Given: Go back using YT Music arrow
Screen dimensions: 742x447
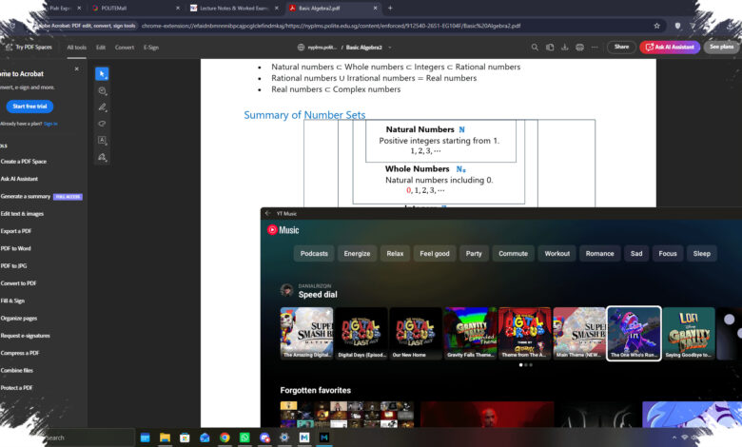Looking at the screenshot, I should click(x=268, y=213).
